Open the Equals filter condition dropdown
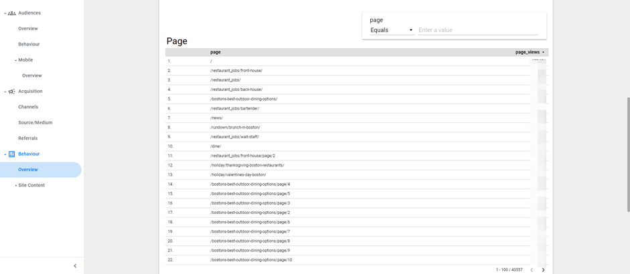The width and height of the screenshot is (630, 274). coord(392,30)
